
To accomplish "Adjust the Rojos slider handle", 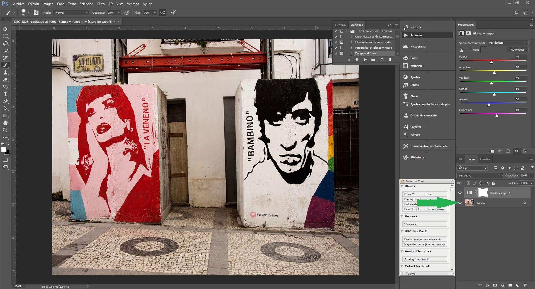I will pyautogui.click(x=492, y=62).
